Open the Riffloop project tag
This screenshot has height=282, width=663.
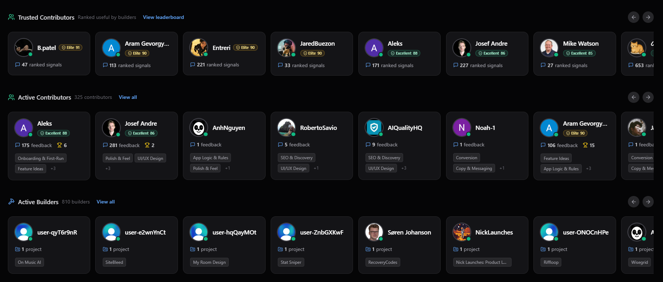click(x=551, y=262)
